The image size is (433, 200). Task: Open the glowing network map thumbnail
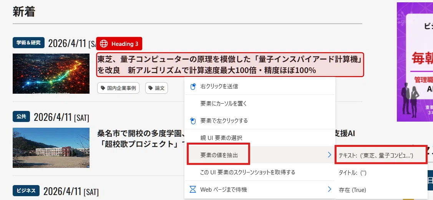click(x=51, y=74)
